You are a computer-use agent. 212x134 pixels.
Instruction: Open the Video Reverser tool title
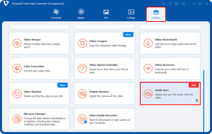tap(165, 65)
